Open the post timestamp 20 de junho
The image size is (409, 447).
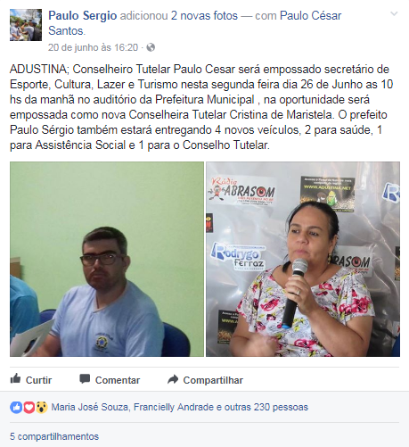(x=93, y=47)
